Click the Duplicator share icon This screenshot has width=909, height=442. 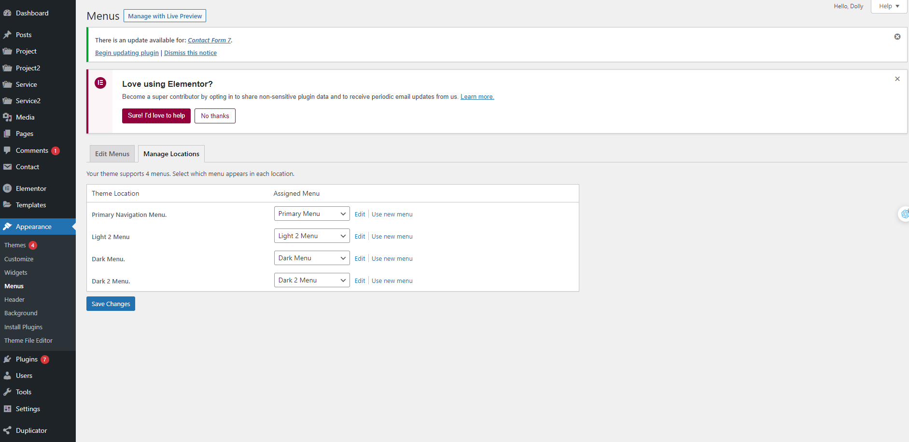click(x=7, y=430)
